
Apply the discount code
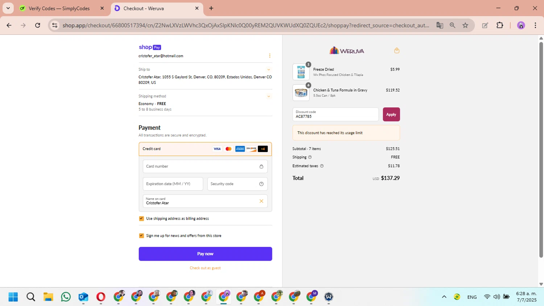(x=391, y=114)
